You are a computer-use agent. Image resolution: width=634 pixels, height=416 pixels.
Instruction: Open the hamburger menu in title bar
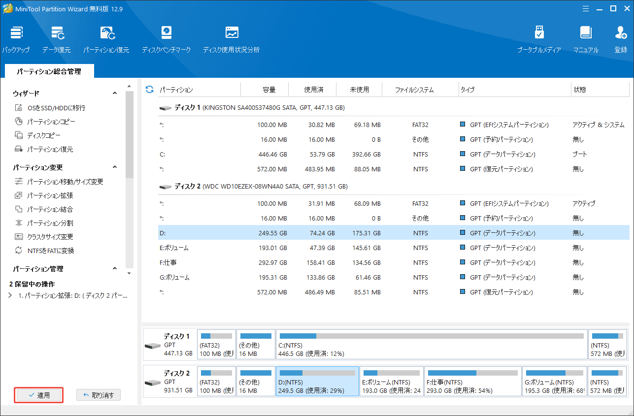[585, 8]
